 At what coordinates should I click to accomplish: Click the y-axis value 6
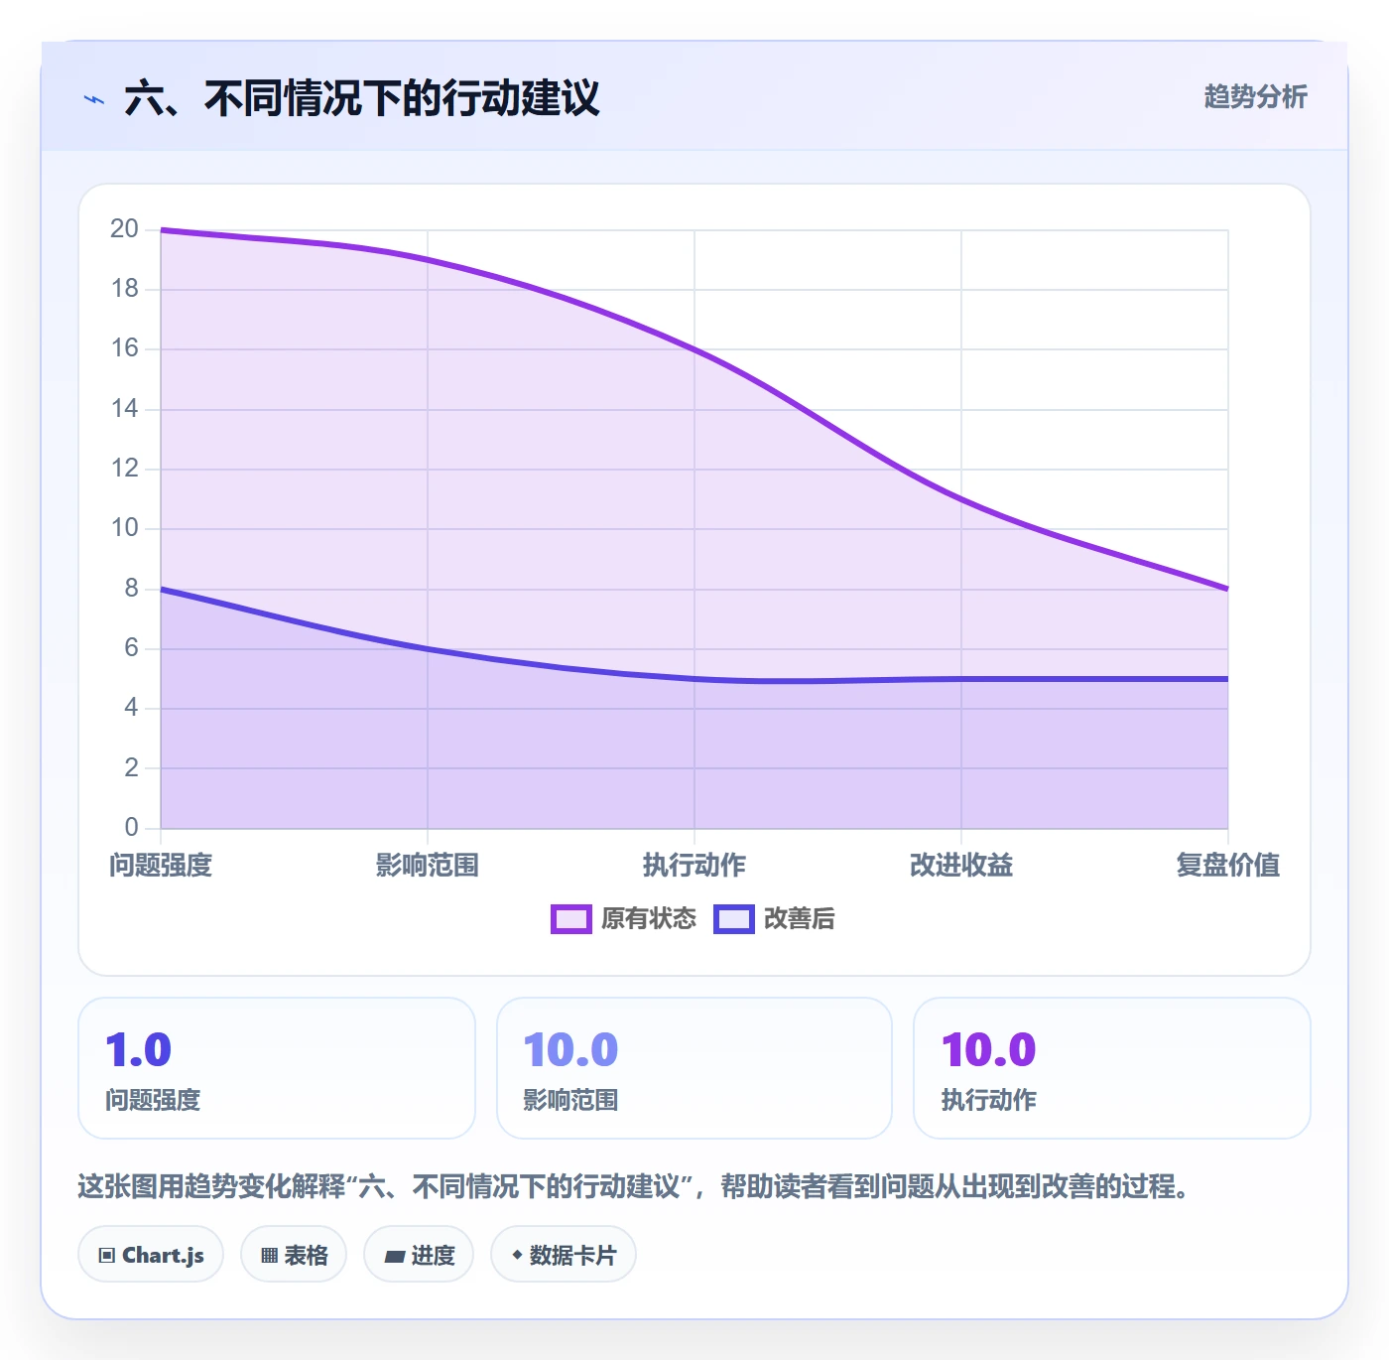pyautogui.click(x=131, y=648)
